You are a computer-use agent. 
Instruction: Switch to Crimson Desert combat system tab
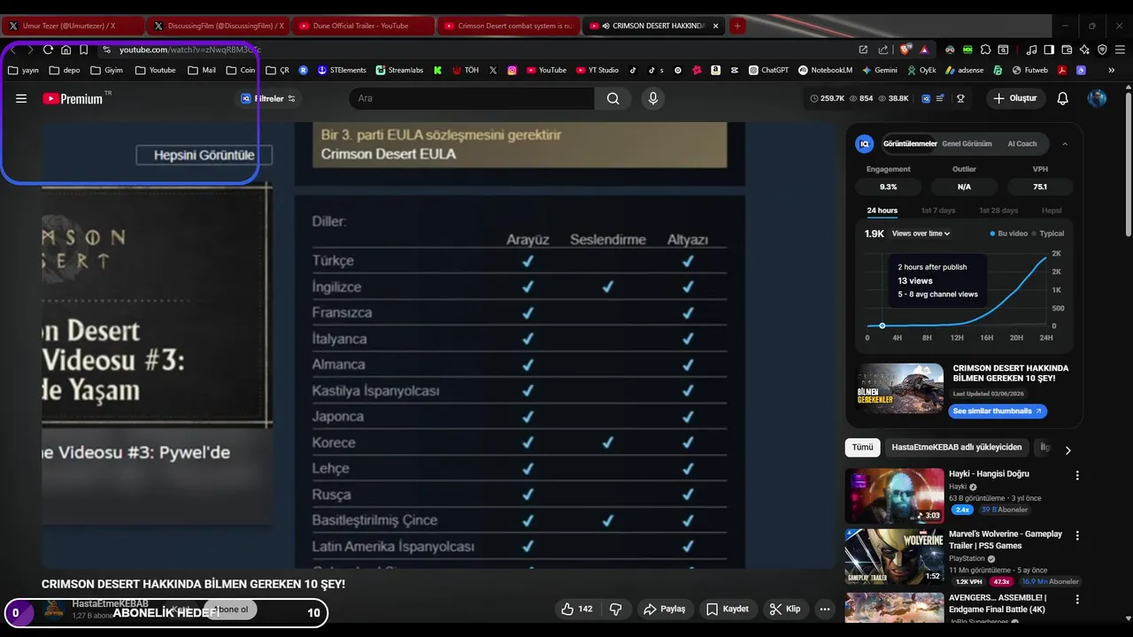coord(508,26)
